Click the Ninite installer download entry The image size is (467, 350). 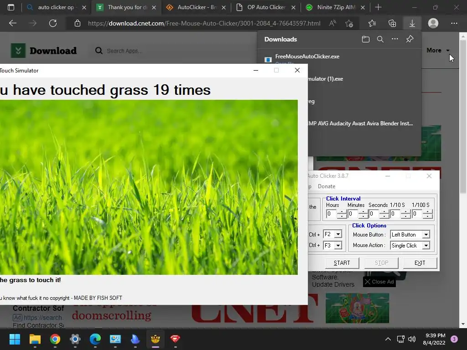(x=360, y=124)
